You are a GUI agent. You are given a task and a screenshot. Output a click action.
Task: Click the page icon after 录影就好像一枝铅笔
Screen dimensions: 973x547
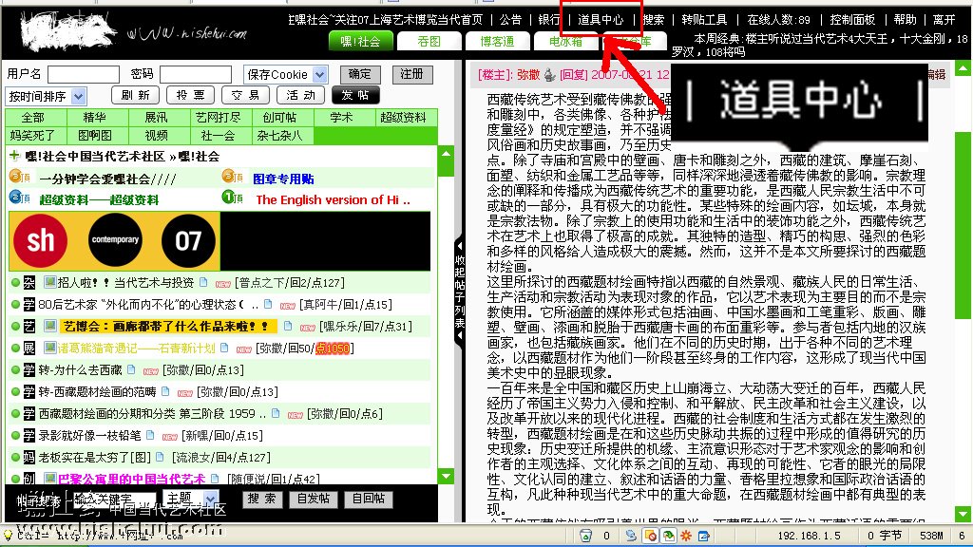point(150,435)
